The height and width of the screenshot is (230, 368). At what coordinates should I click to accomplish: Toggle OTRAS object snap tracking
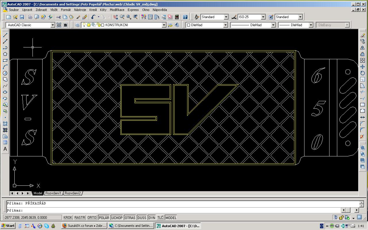pyautogui.click(x=130, y=218)
